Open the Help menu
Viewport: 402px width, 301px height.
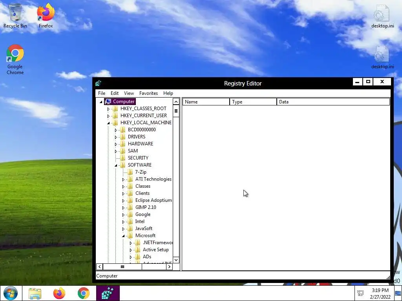(x=168, y=93)
